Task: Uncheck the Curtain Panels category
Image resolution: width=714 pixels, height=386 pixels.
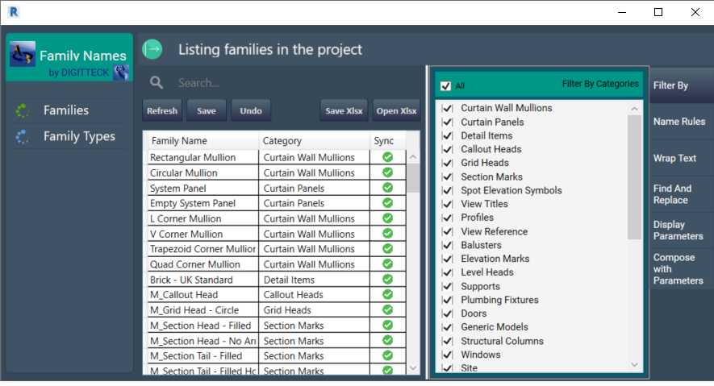Action: click(447, 122)
